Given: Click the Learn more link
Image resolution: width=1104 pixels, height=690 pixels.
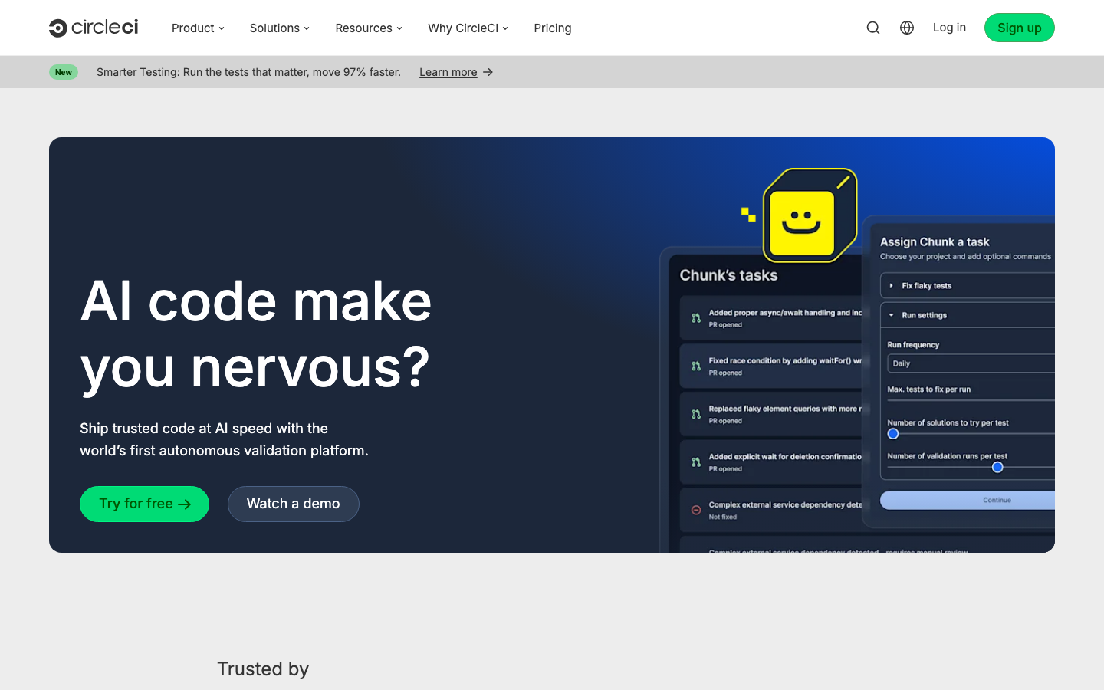Looking at the screenshot, I should [x=449, y=72].
